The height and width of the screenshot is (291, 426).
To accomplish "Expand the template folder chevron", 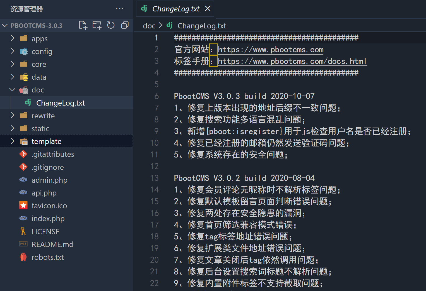I will click(12, 141).
